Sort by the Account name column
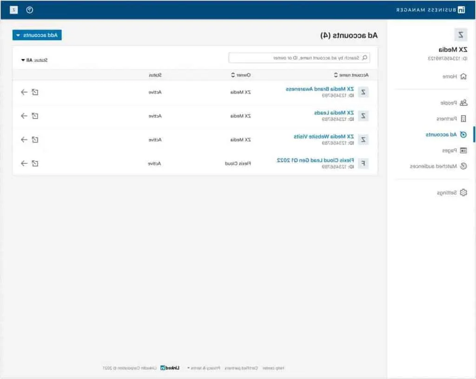 pos(351,75)
